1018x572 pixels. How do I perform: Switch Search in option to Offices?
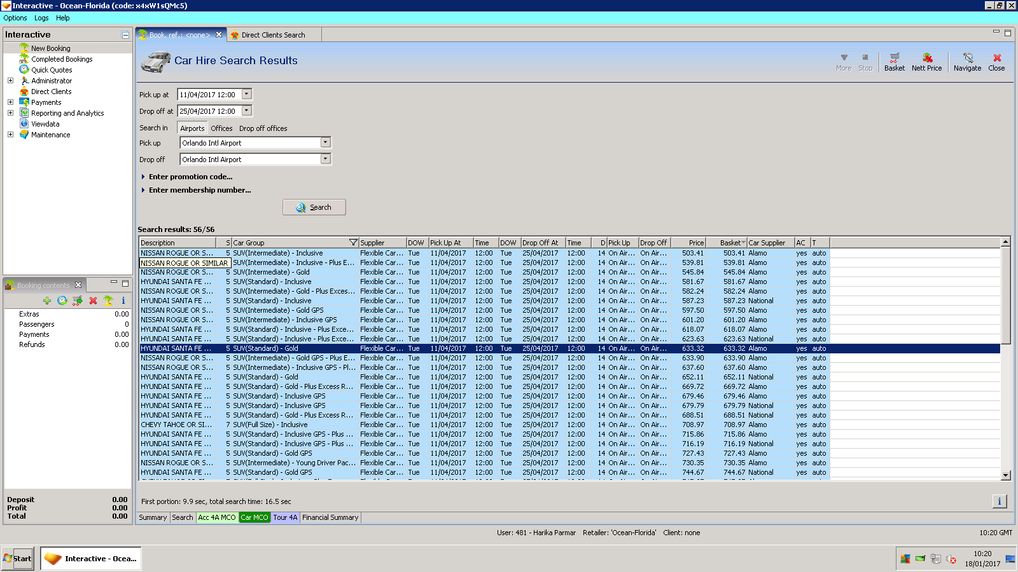(221, 128)
